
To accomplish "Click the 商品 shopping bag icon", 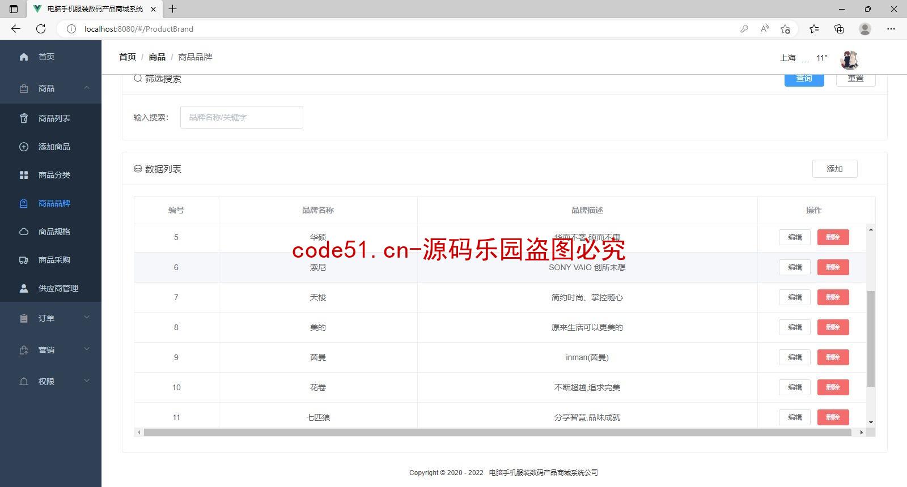I will [x=24, y=88].
